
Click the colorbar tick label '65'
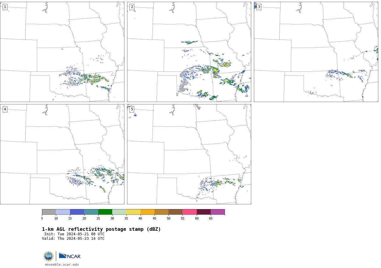(211, 219)
